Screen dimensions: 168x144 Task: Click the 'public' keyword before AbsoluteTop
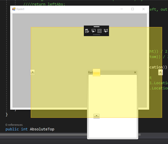coord(12,129)
